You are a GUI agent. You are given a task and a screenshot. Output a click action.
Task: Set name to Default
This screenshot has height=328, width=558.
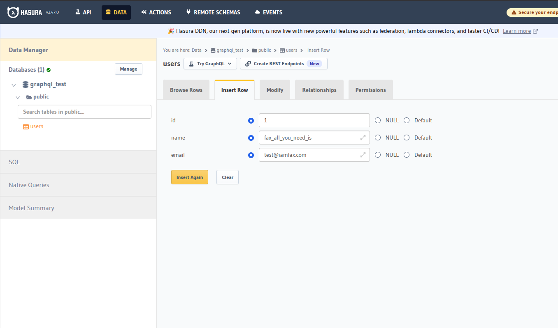coord(407,138)
